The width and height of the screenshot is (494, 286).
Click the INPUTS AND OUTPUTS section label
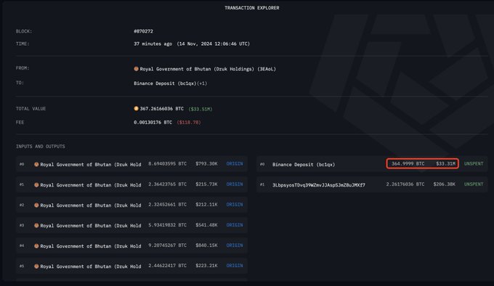point(41,147)
